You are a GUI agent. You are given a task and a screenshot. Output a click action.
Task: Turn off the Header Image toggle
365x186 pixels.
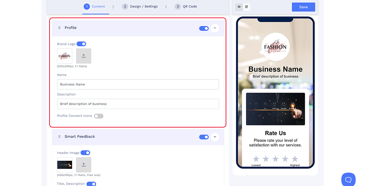(85, 153)
